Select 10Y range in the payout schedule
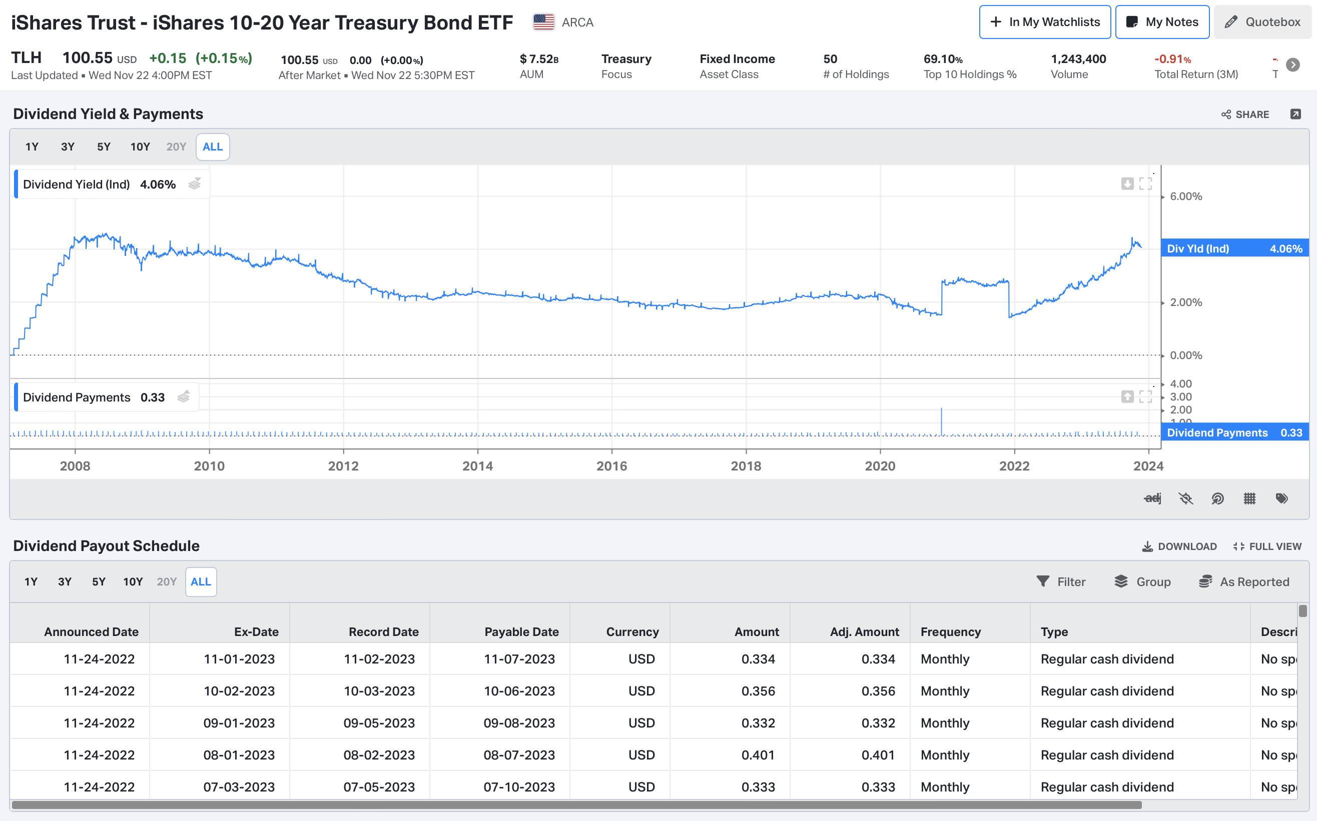The image size is (1317, 821). click(x=133, y=581)
